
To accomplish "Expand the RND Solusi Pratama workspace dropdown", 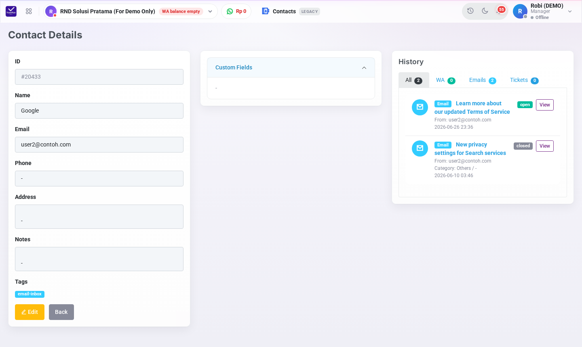I will point(210,11).
